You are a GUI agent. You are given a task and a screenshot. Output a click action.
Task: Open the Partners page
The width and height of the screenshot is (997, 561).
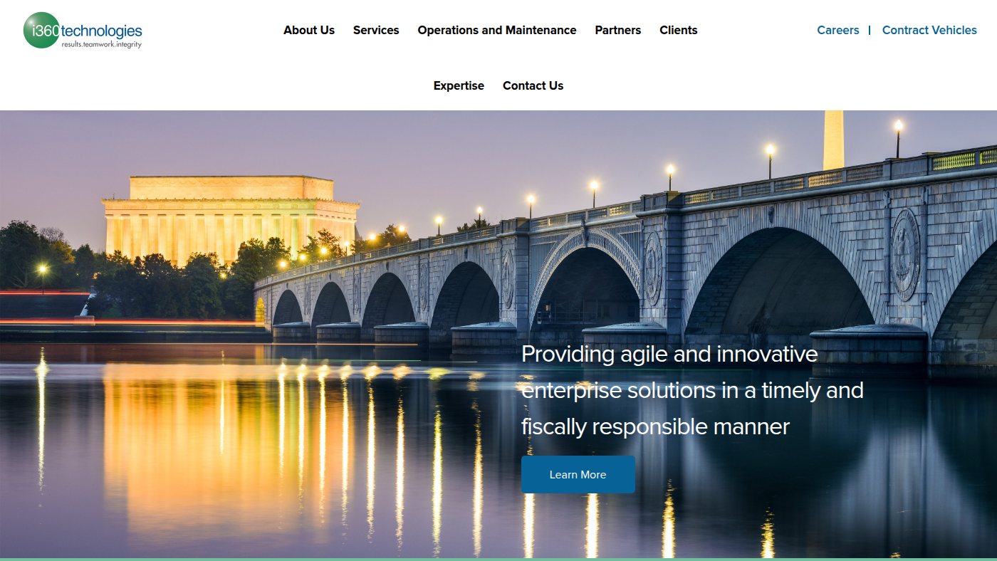click(618, 30)
